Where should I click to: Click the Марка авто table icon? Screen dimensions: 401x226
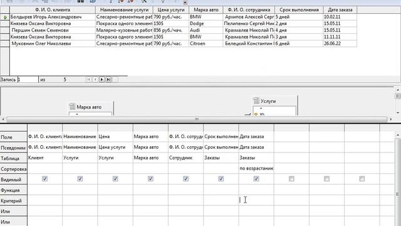(73, 107)
